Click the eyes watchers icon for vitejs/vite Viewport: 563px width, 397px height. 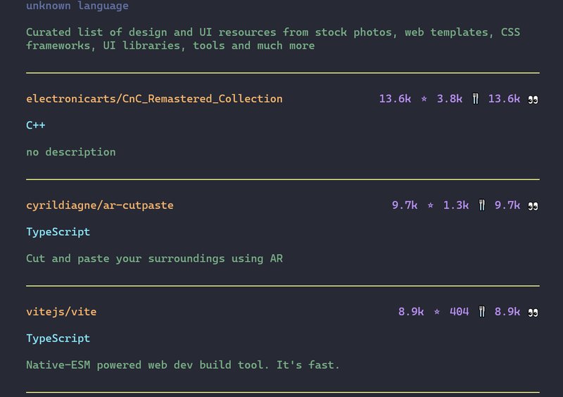pyautogui.click(x=533, y=312)
